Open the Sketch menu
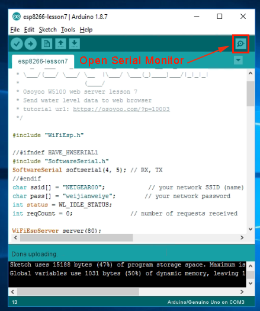260x311 pixels. [48, 30]
